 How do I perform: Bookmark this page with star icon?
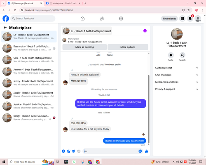pos(189,10)
